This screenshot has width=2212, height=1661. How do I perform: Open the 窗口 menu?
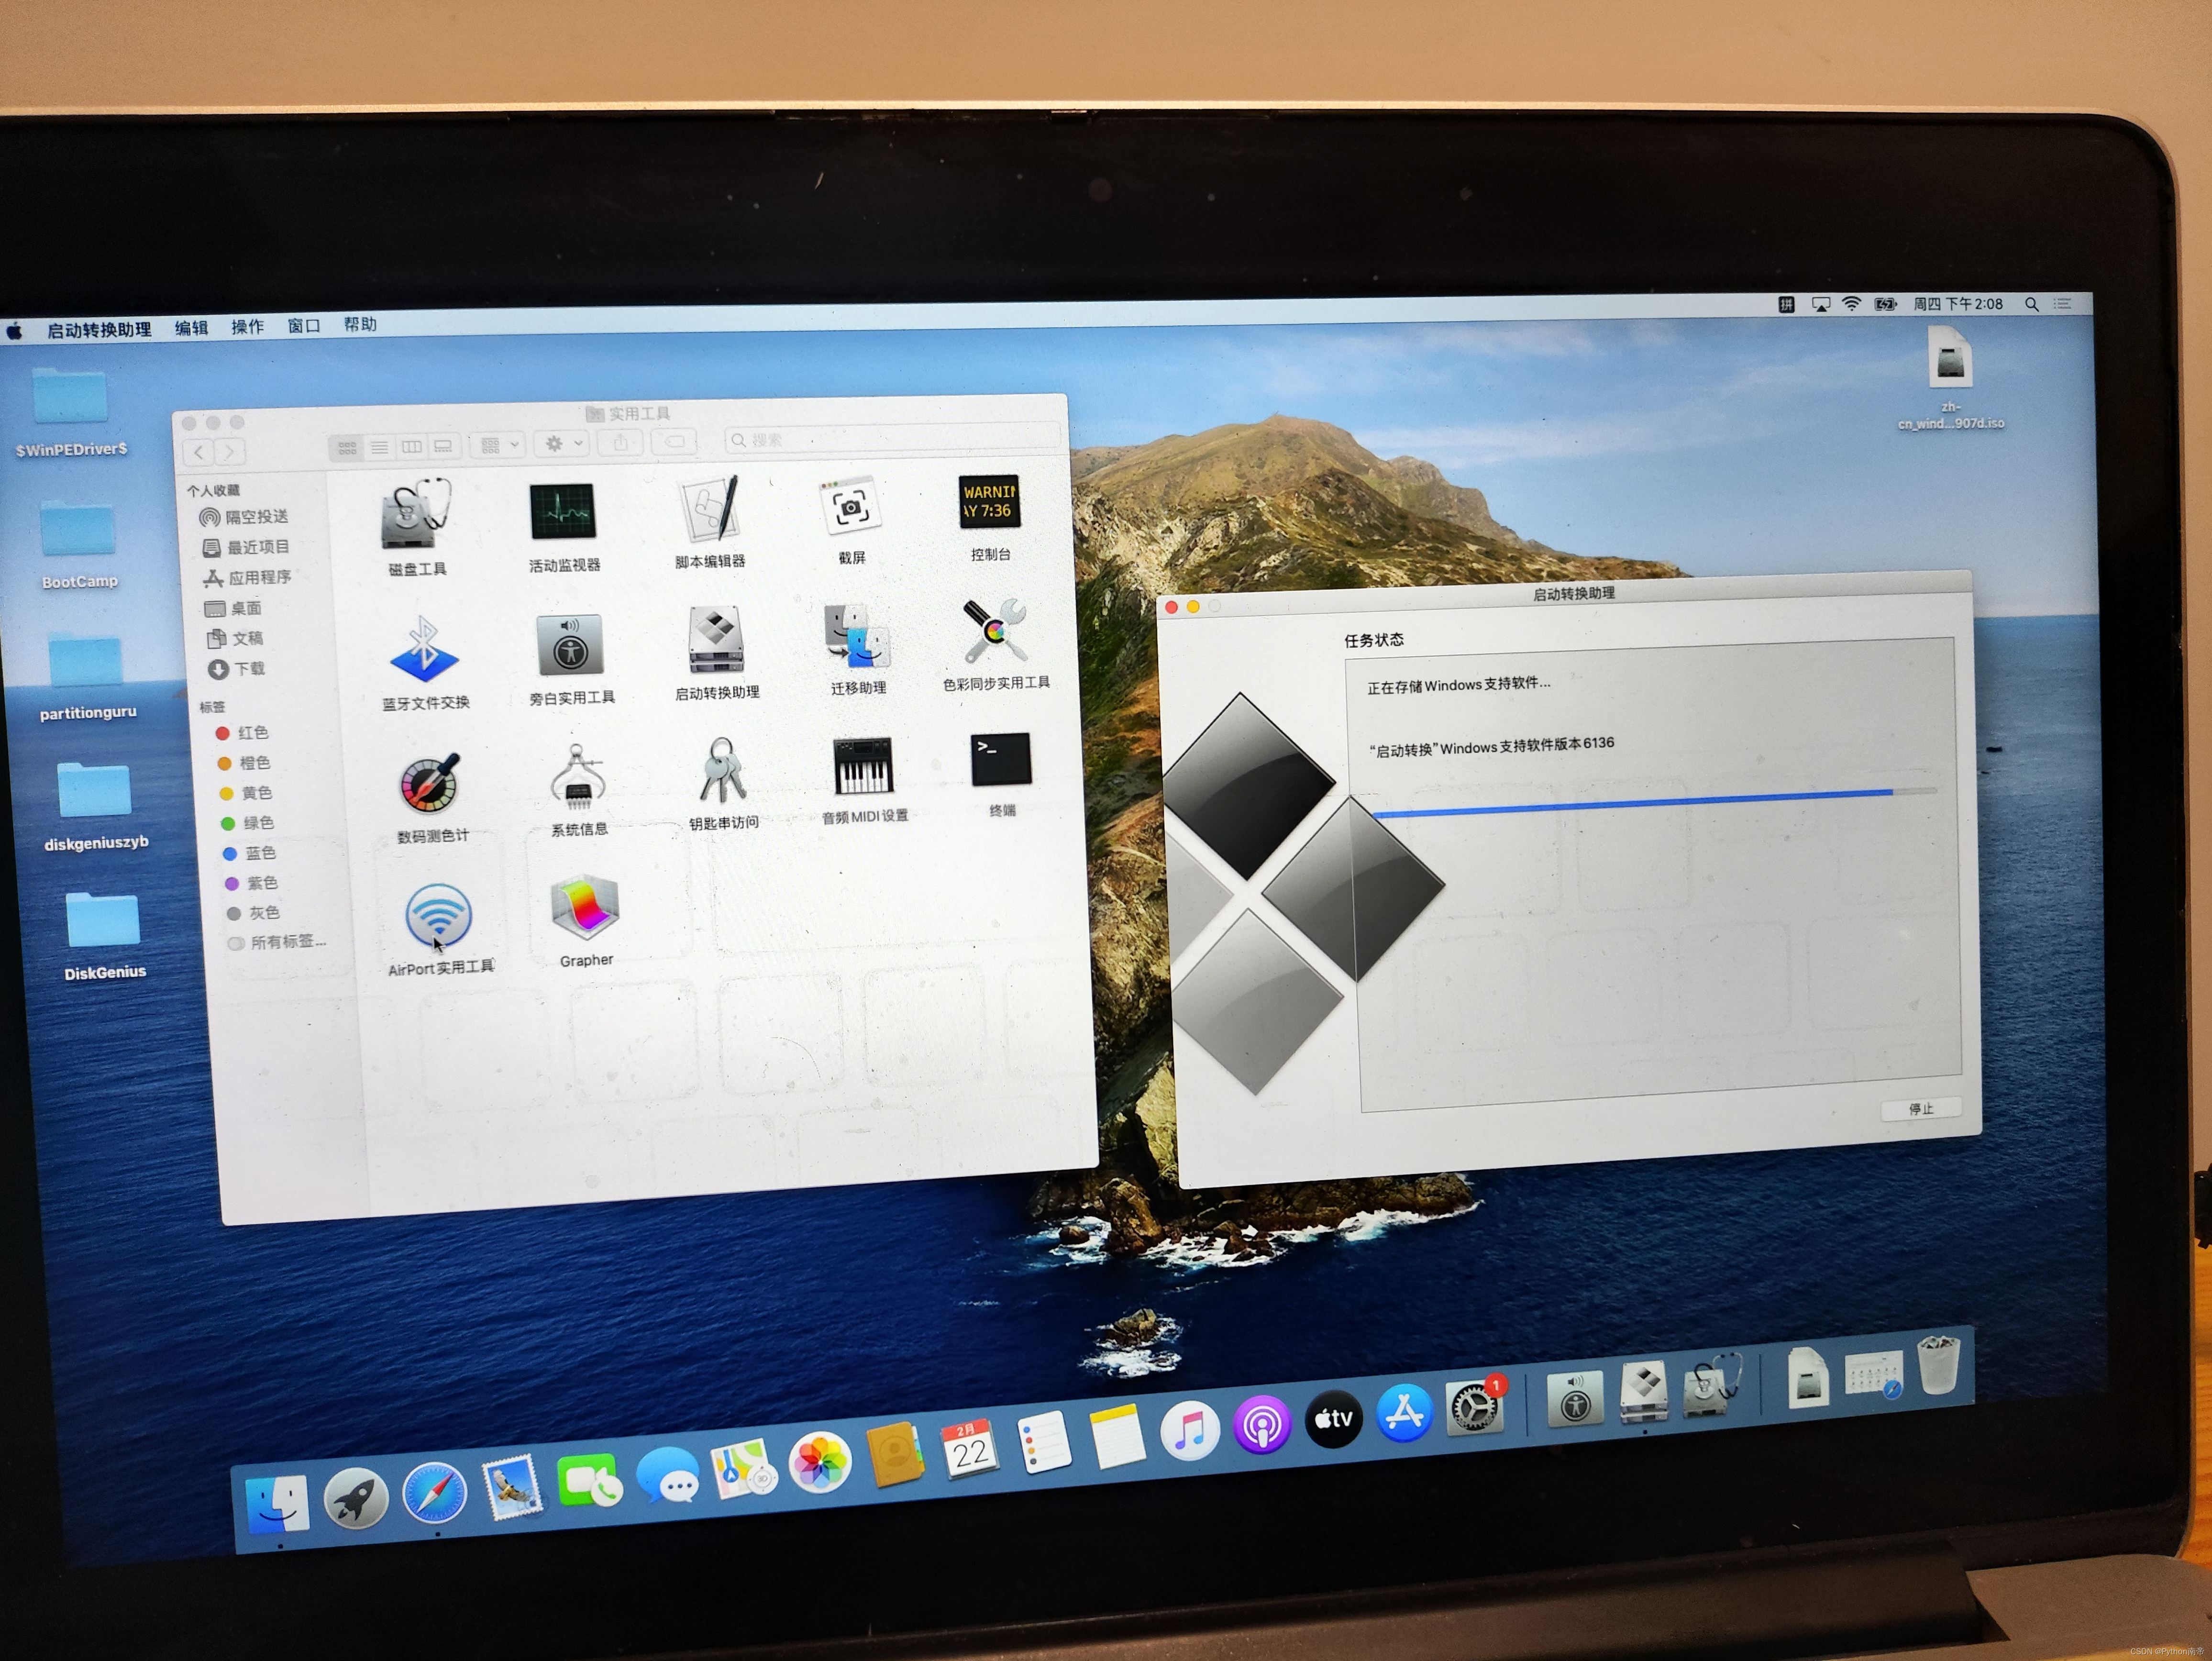304,326
